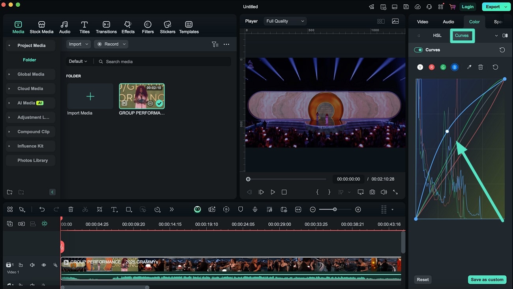Undo the last action in timeline toolbar

click(42, 209)
